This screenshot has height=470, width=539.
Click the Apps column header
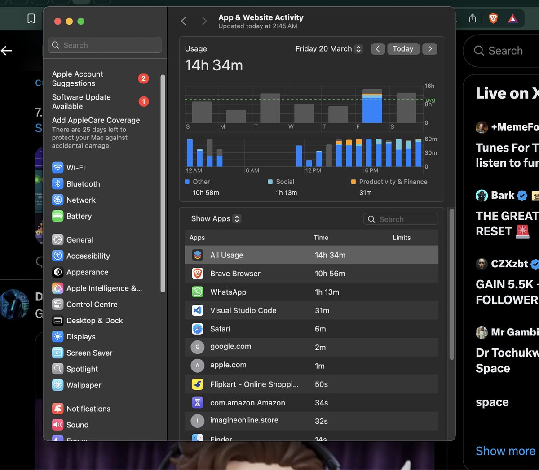click(x=197, y=238)
